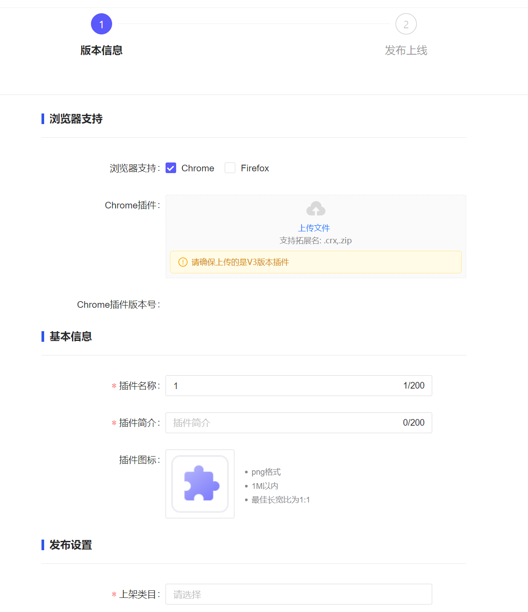This screenshot has height=612, width=528.
Task: Click the 版本信息 step label
Action: click(x=102, y=50)
